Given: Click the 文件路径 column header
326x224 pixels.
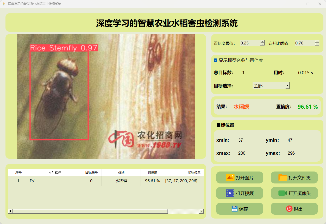Looking at the screenshot, I should (x=55, y=173).
